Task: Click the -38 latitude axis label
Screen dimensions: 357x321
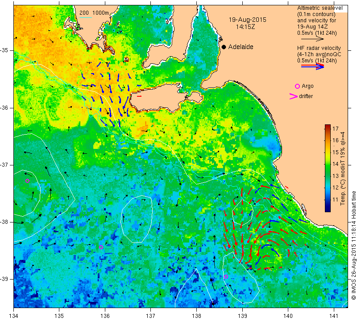Action: pos(4,222)
